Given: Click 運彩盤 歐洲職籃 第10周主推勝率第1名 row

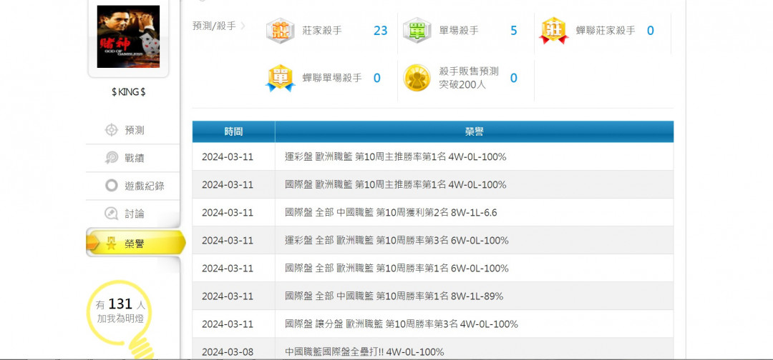Looking at the screenshot, I should click(x=433, y=157).
